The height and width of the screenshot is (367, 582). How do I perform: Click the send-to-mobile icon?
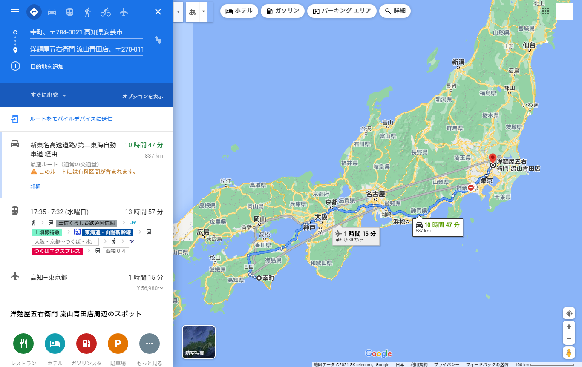(15, 119)
